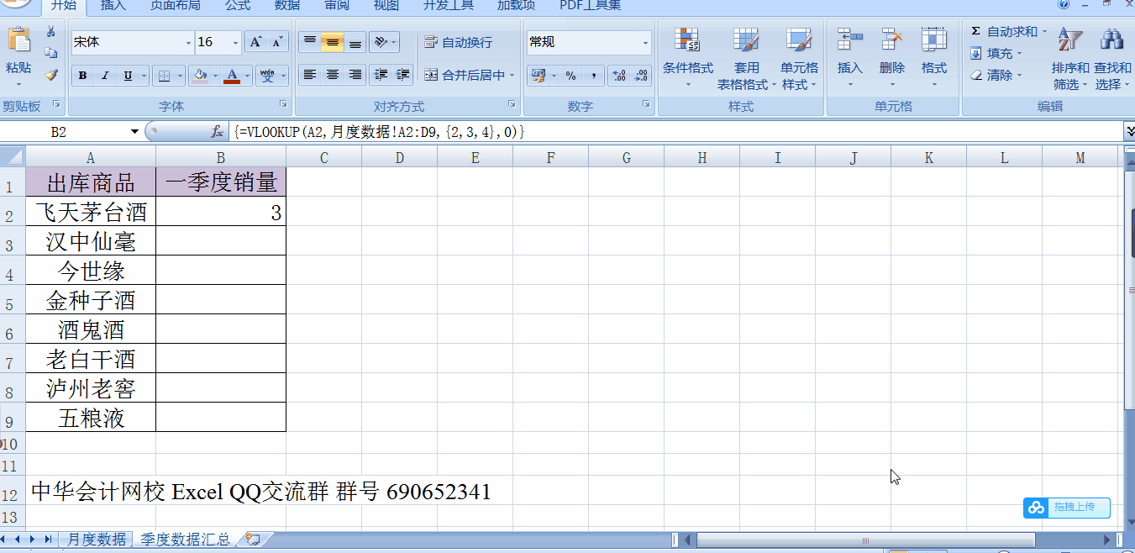This screenshot has height=553, width=1135.
Task: Switch to the 插入 ribbon tab
Action: point(112,8)
